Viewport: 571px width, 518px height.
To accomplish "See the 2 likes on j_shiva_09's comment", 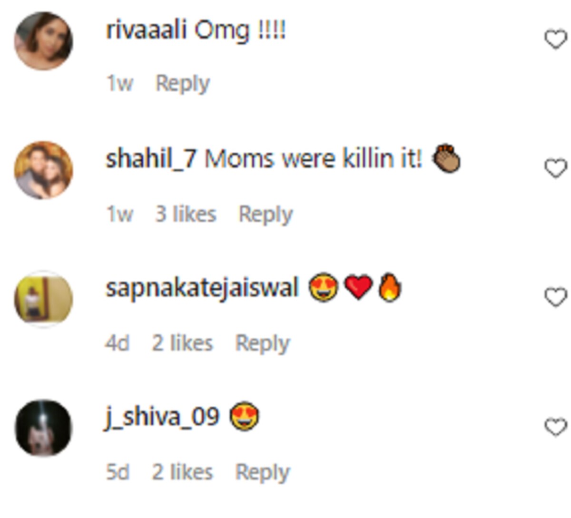I will click(x=182, y=472).
